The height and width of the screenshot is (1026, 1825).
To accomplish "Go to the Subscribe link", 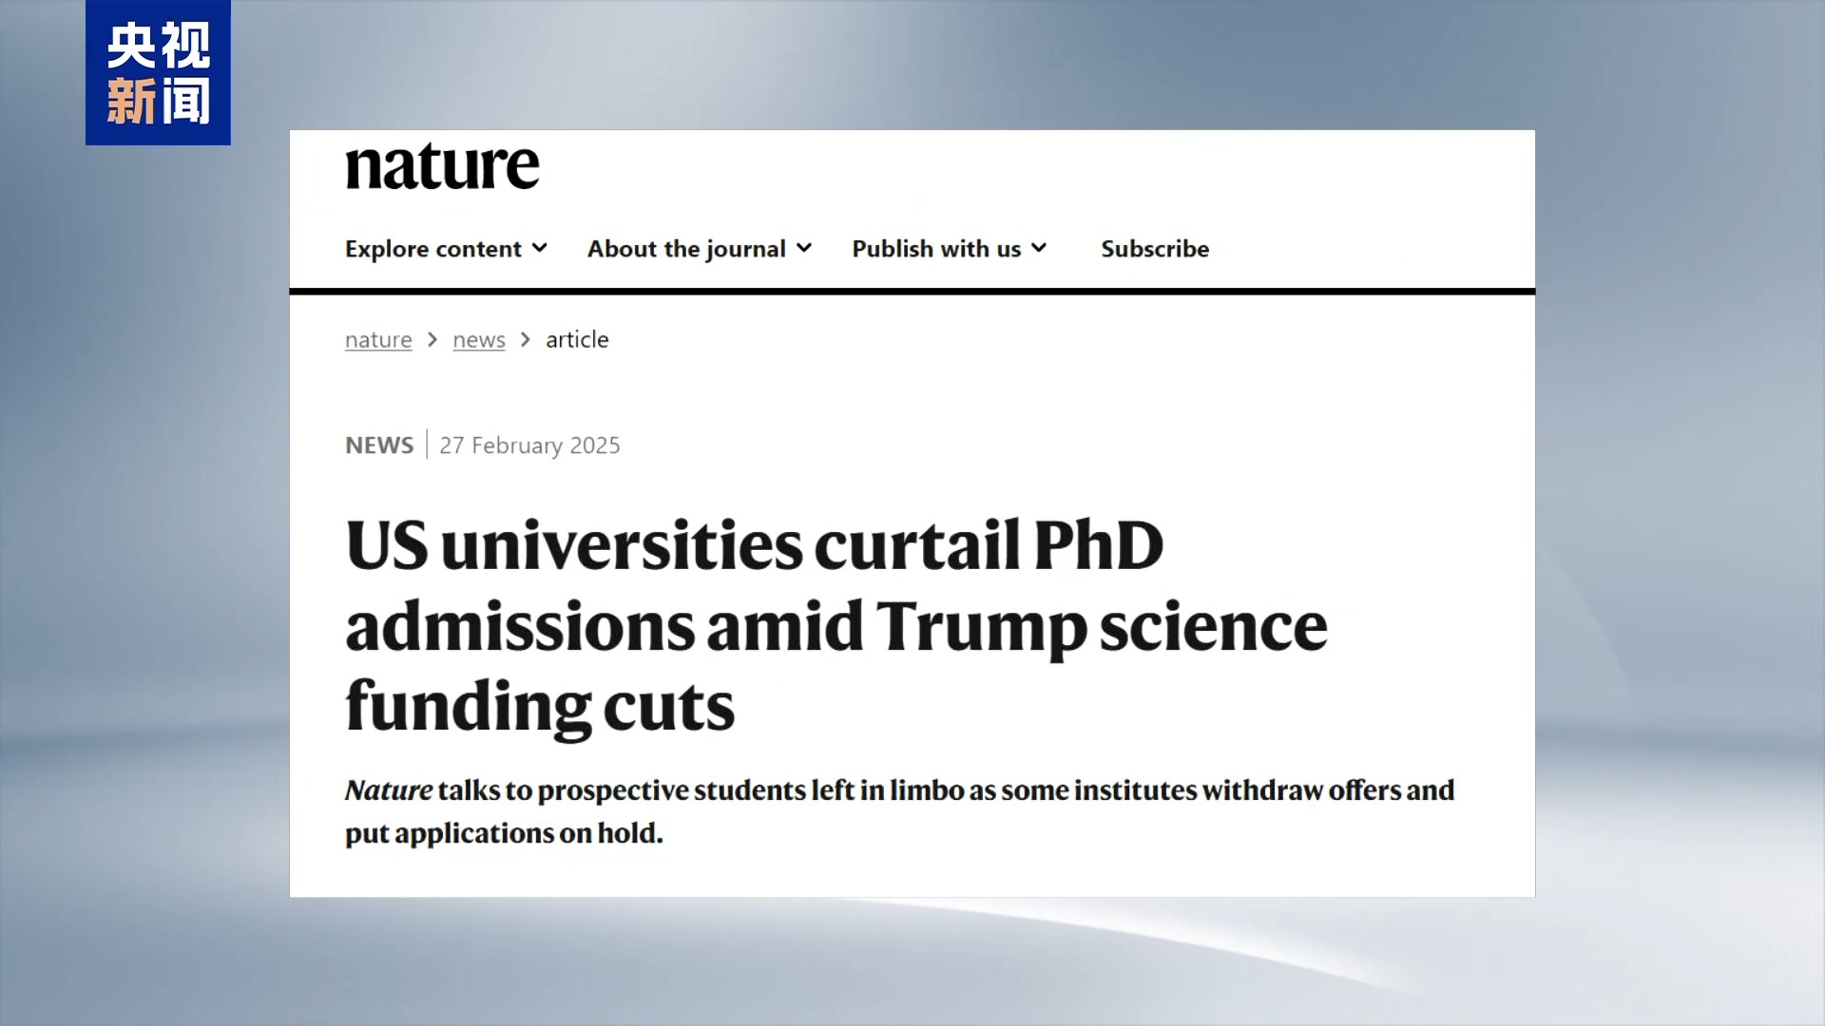I will pyautogui.click(x=1155, y=249).
